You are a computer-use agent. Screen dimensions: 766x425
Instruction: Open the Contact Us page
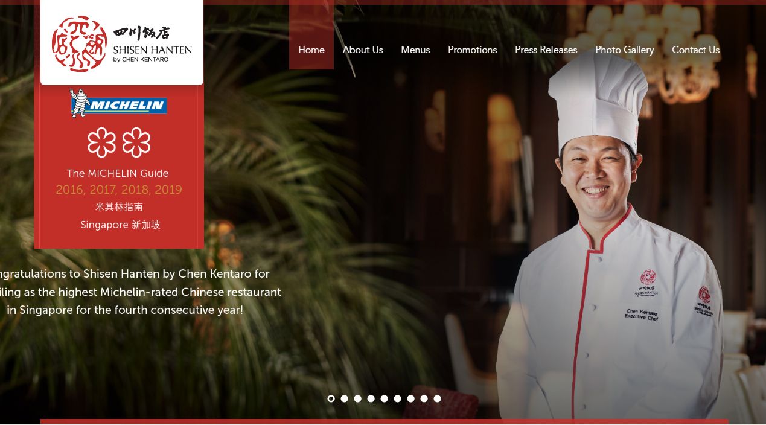click(x=695, y=50)
